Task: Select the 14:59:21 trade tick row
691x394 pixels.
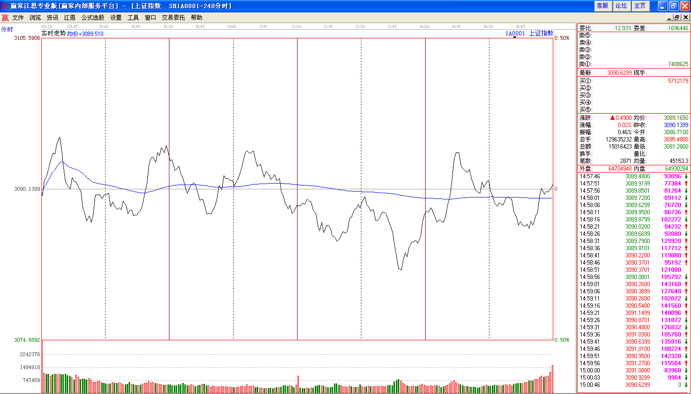Action: pyautogui.click(x=633, y=313)
